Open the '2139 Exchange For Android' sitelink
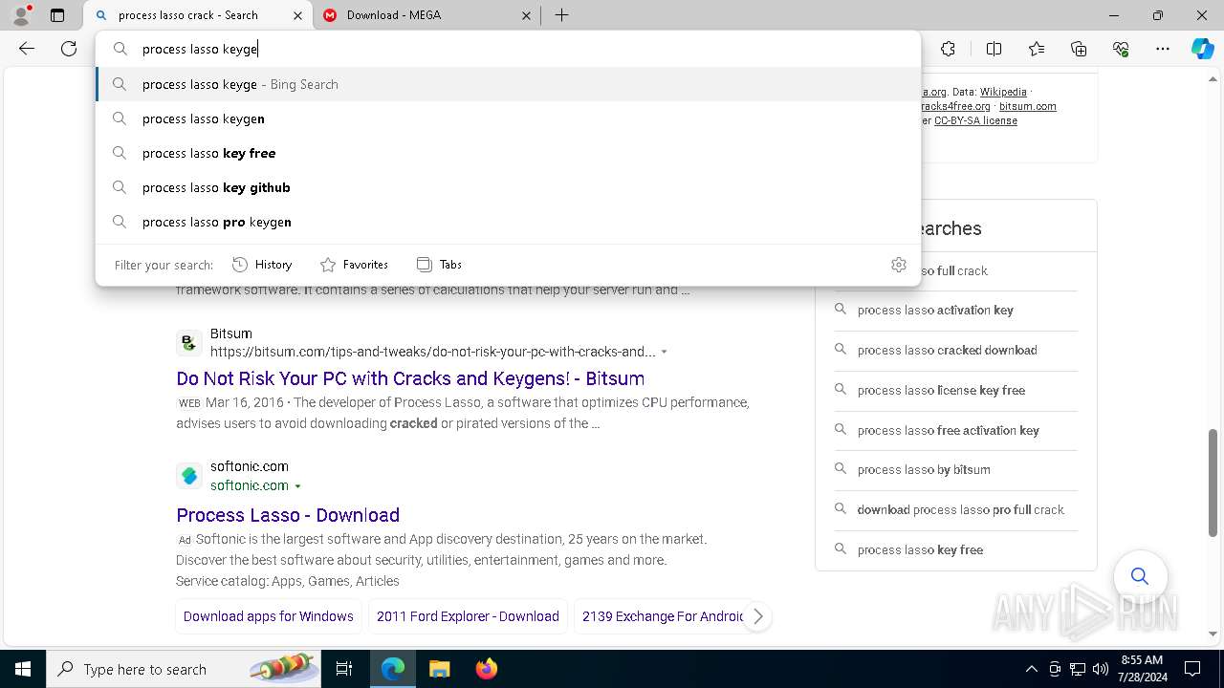This screenshot has height=688, width=1224. pos(663,616)
